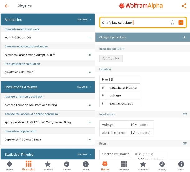Tap the 'Ohm's law' interpretation box

(111, 58)
